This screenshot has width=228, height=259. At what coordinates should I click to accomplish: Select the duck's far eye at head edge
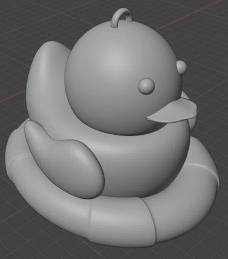[182, 68]
